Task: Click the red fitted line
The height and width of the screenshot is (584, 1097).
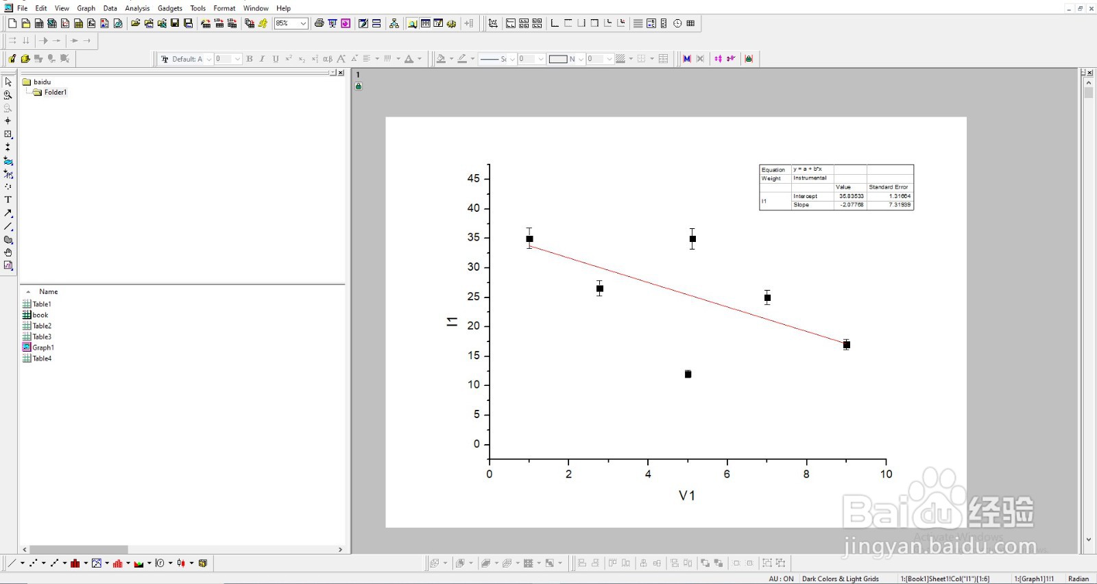Action: tap(688, 294)
